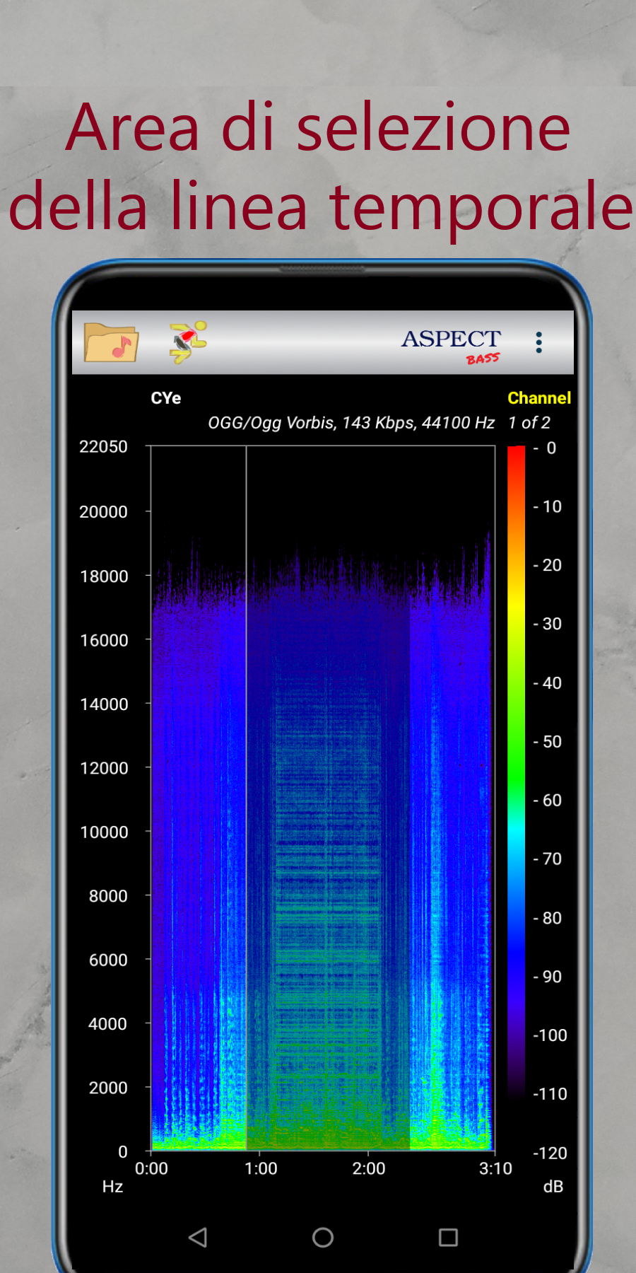Tap the 1:00 time axis label

click(261, 1168)
